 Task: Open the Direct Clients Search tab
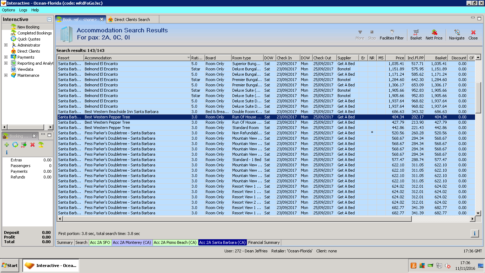132,20
